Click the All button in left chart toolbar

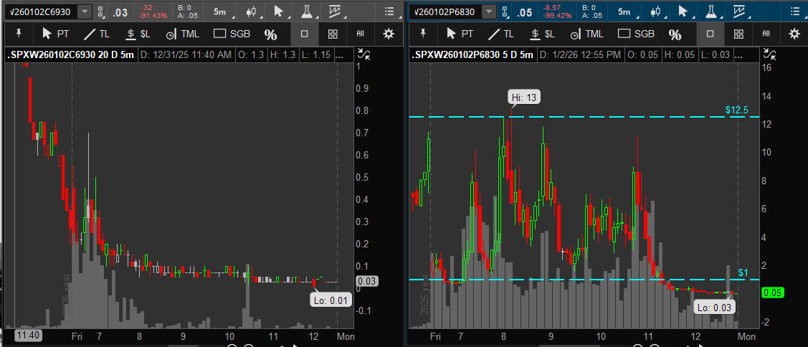point(360,34)
